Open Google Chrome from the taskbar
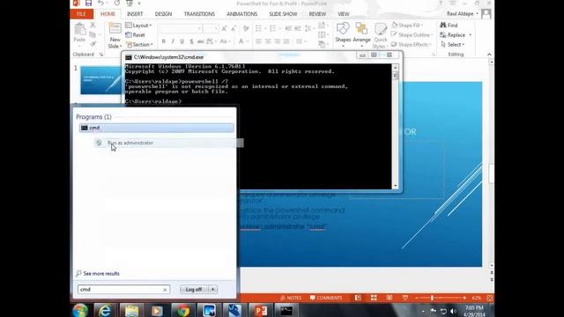The height and width of the screenshot is (317, 564). [182, 311]
